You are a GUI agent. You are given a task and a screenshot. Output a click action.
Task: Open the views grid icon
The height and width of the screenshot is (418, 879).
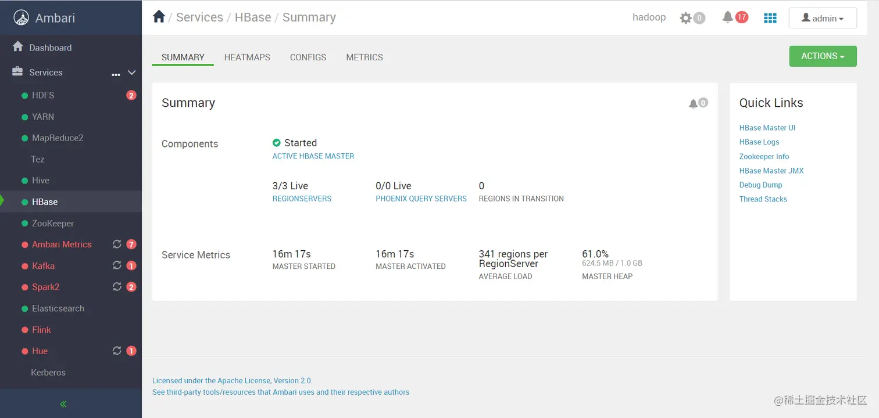point(770,18)
